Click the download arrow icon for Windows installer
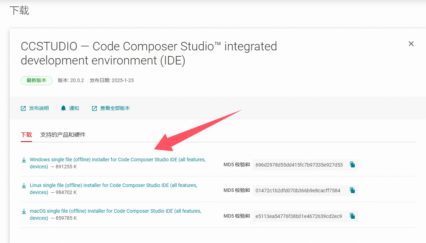426x243 pixels. click(x=24, y=160)
